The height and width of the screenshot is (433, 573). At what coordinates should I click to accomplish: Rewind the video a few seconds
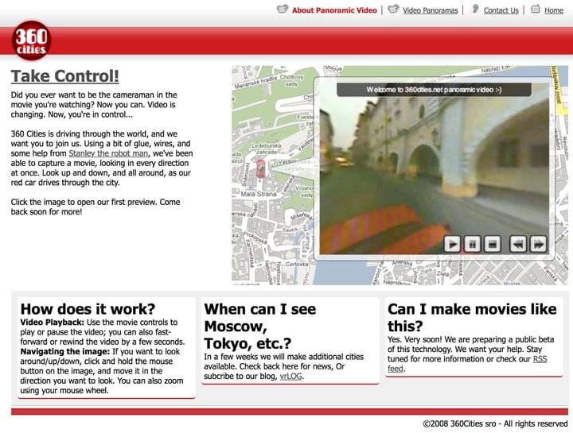point(518,244)
